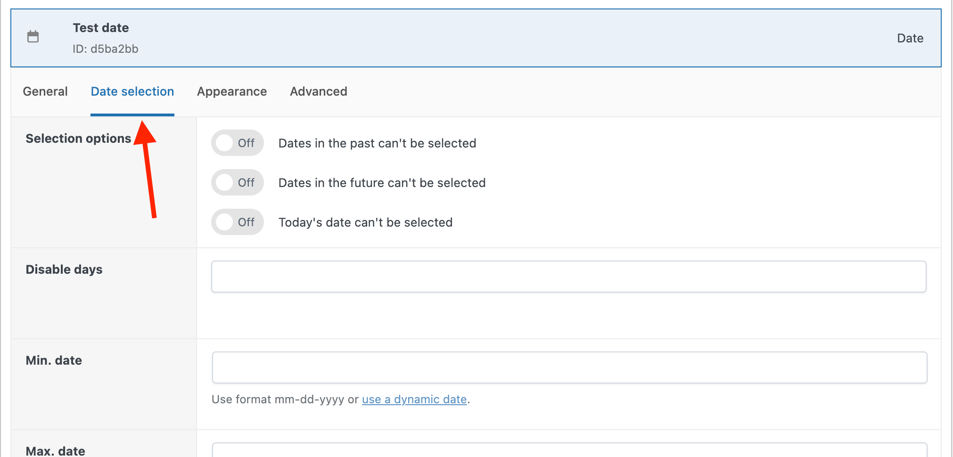Image resolution: width=953 pixels, height=457 pixels.
Task: Click the Disable days label
Action: click(64, 269)
